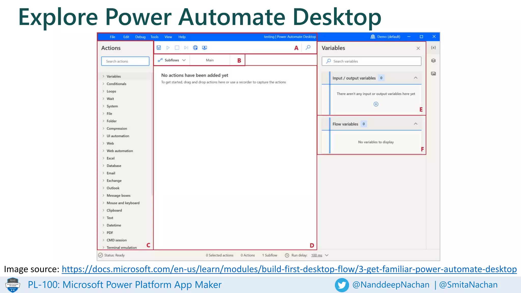Open the Run delay dropdown arrow
Screen dimensions: 521x293
[327, 255]
